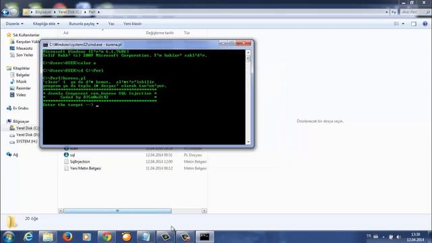The image size is (432, 243).
Task: Open the address bar history dropdown
Action: coord(387,12)
